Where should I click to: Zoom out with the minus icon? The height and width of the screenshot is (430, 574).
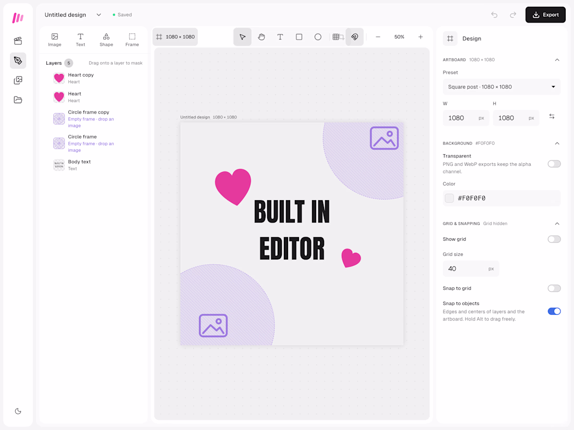[x=378, y=37]
